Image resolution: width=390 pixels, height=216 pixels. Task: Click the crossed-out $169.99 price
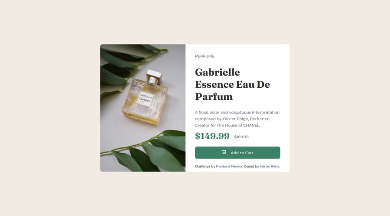241,137
